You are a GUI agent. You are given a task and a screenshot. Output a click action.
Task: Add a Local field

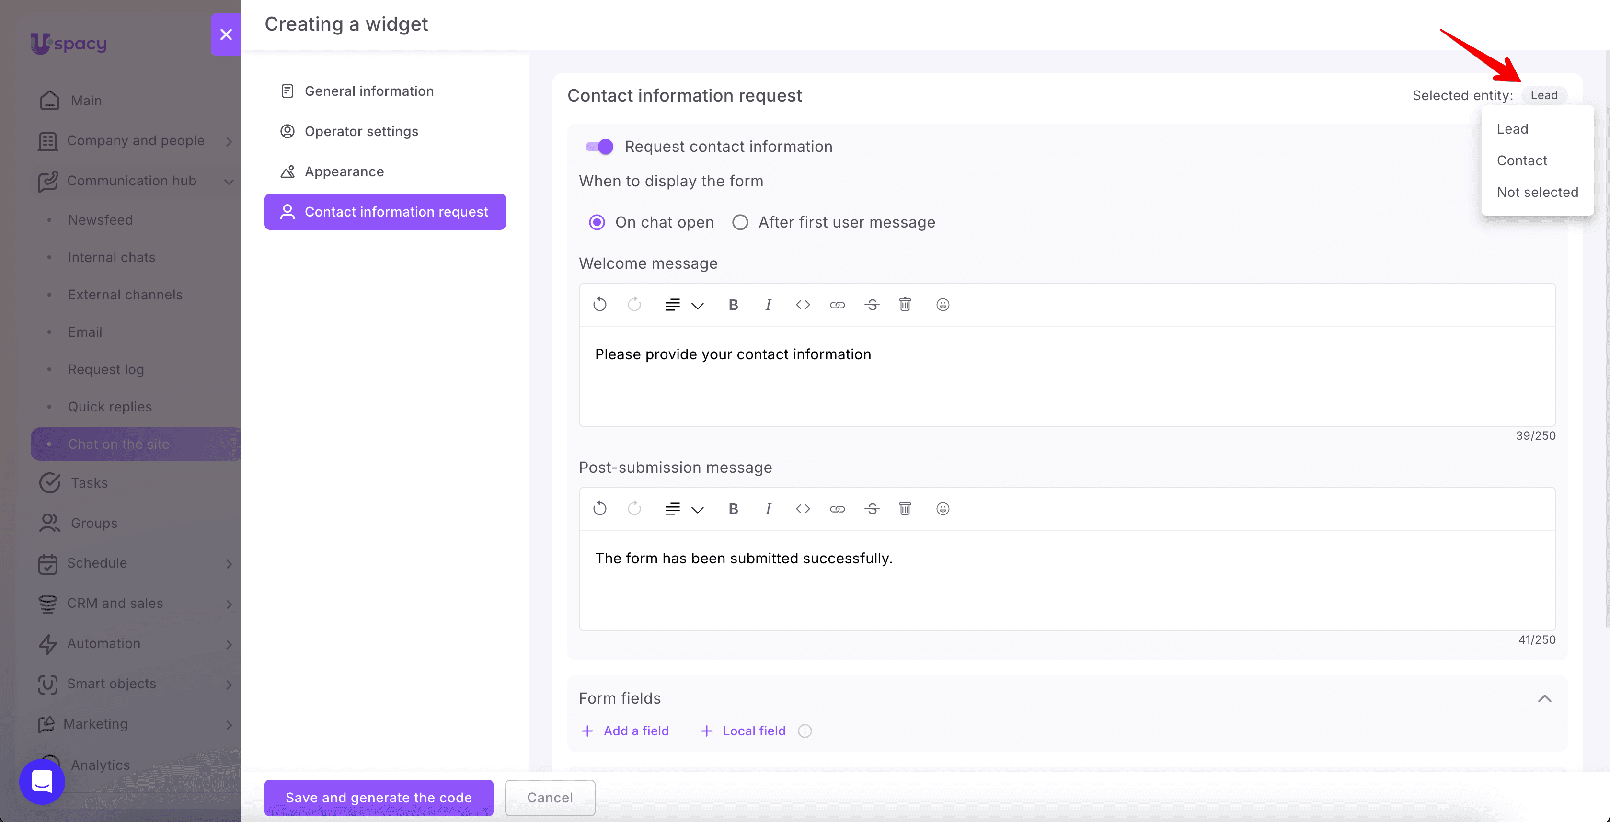[x=743, y=731]
